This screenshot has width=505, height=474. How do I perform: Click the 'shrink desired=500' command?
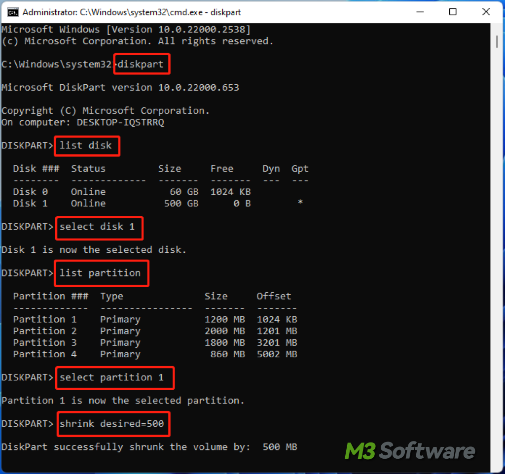(112, 423)
